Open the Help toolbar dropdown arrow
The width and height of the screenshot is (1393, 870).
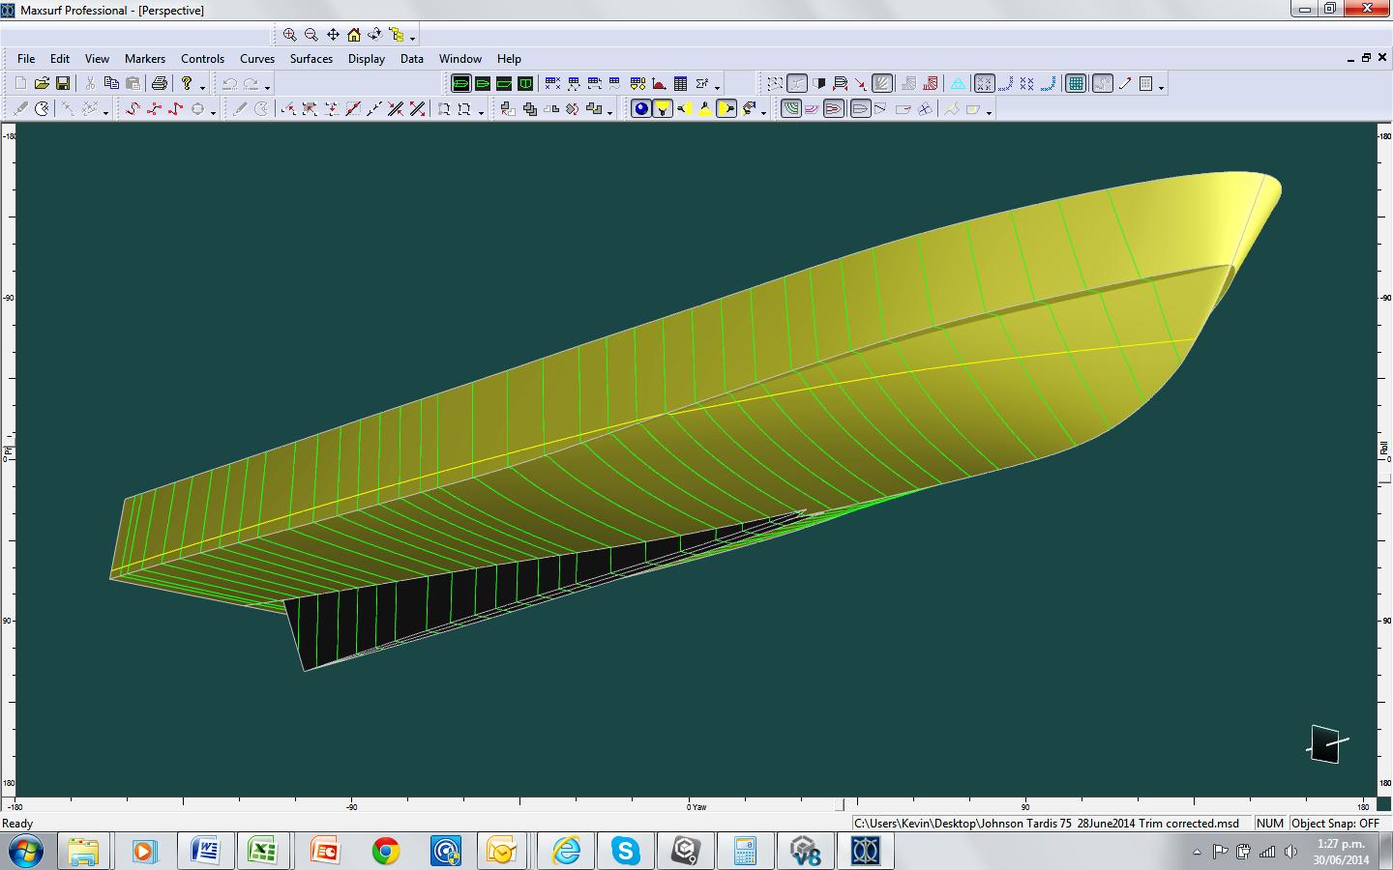202,88
